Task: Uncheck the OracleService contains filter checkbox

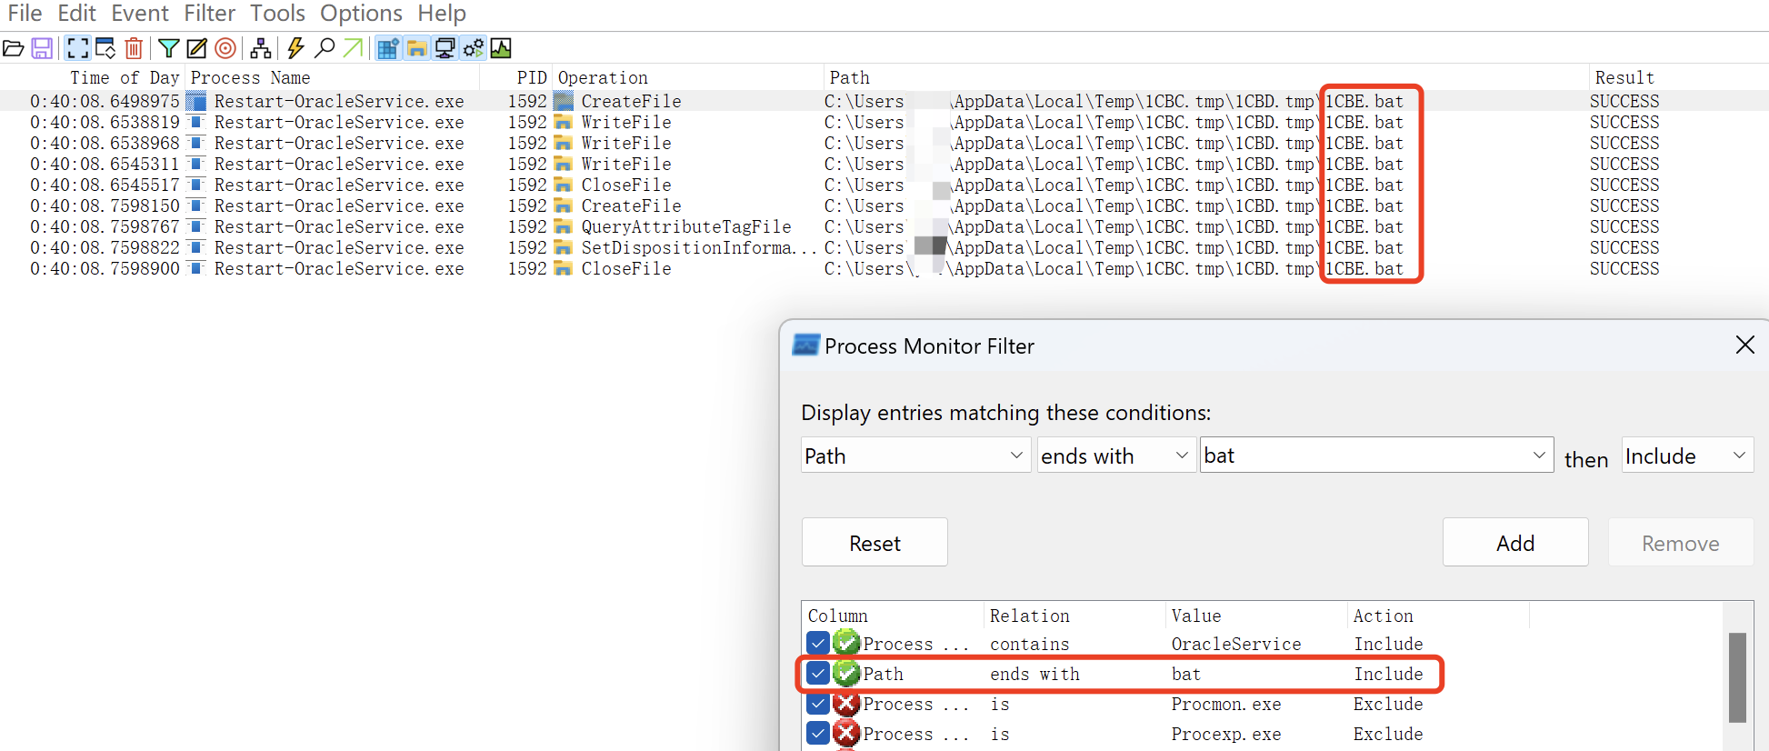Action: (817, 644)
